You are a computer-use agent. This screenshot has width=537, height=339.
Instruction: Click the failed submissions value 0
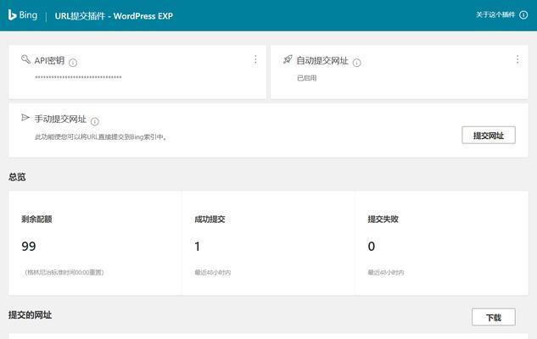click(372, 247)
